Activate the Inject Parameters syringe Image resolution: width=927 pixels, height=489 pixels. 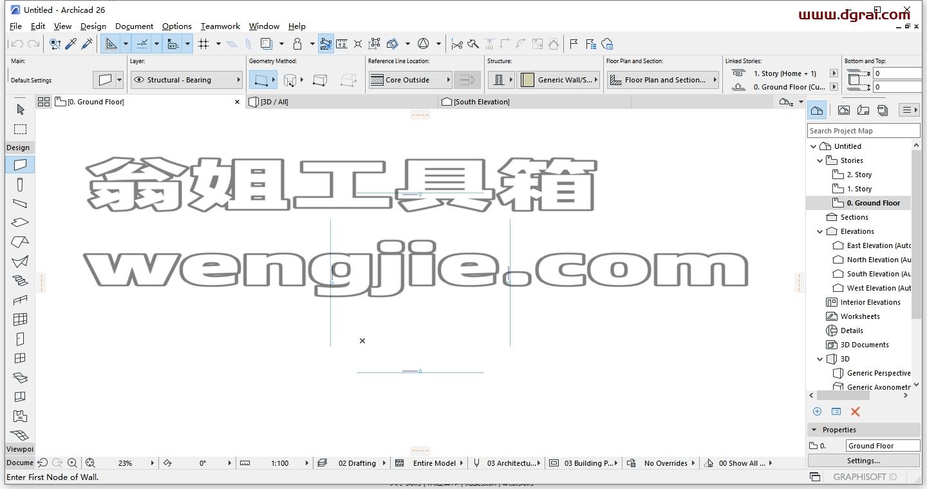[x=87, y=44]
